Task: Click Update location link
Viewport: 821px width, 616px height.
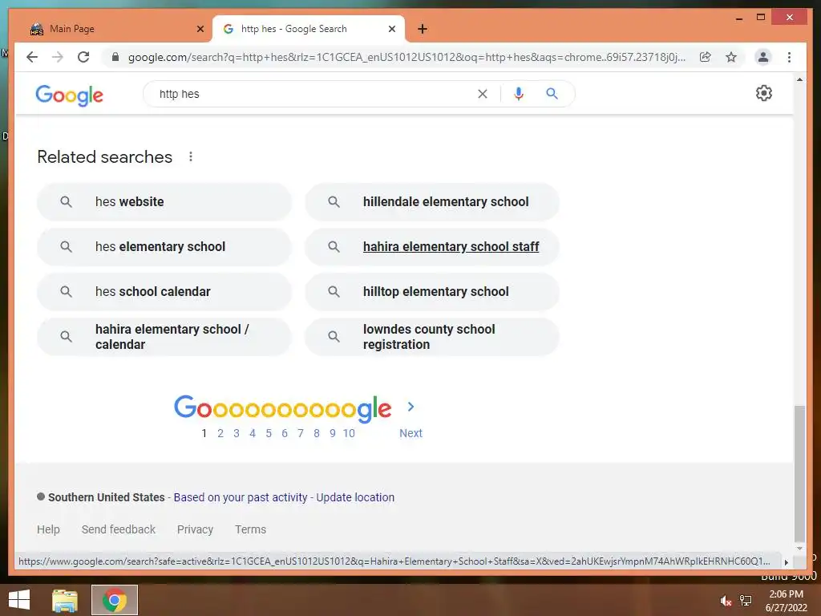Action: 355,497
